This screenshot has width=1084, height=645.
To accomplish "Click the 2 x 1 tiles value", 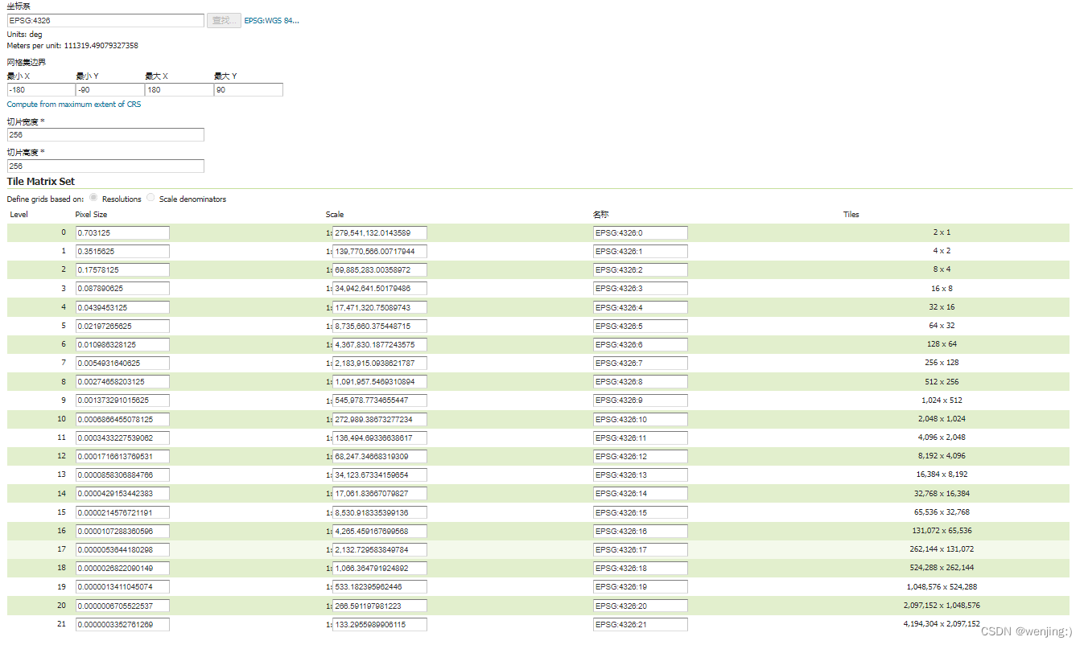I will tap(942, 232).
